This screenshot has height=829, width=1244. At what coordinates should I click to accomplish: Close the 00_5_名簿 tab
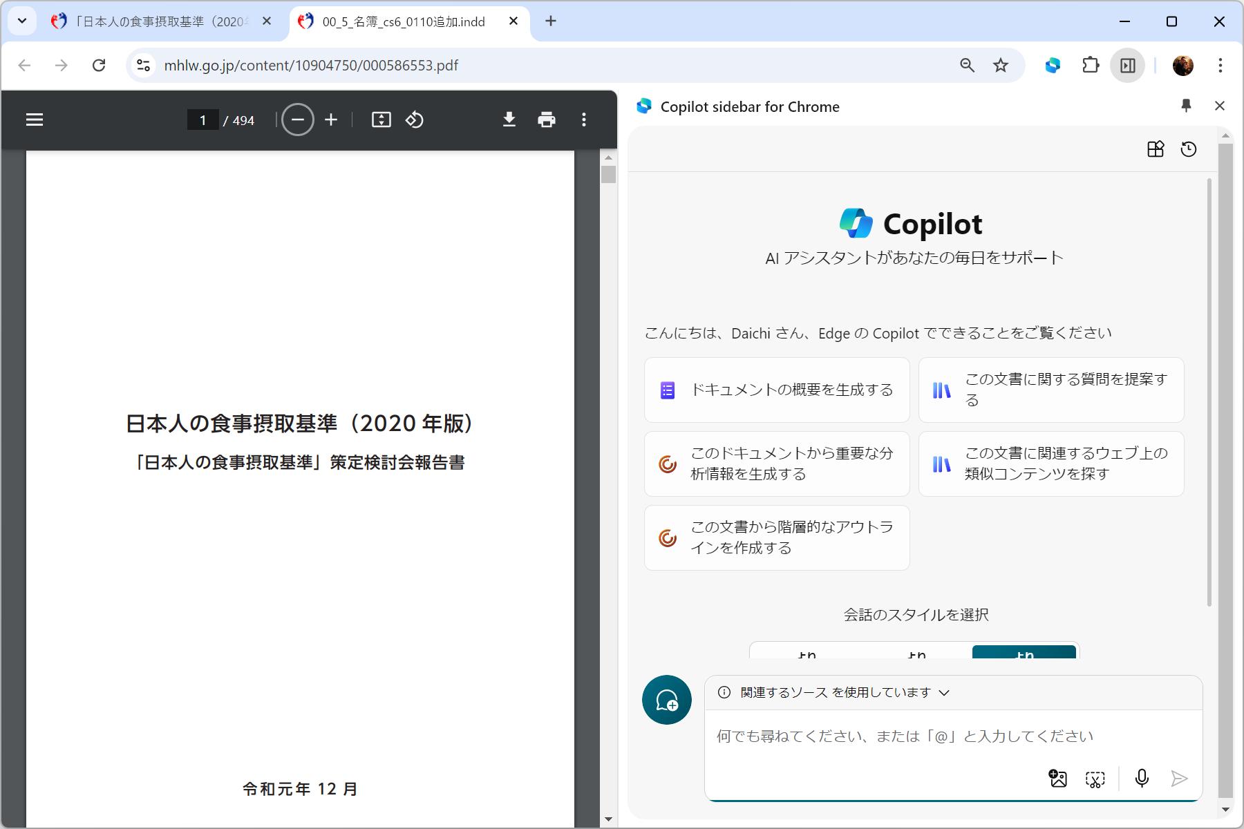click(513, 21)
